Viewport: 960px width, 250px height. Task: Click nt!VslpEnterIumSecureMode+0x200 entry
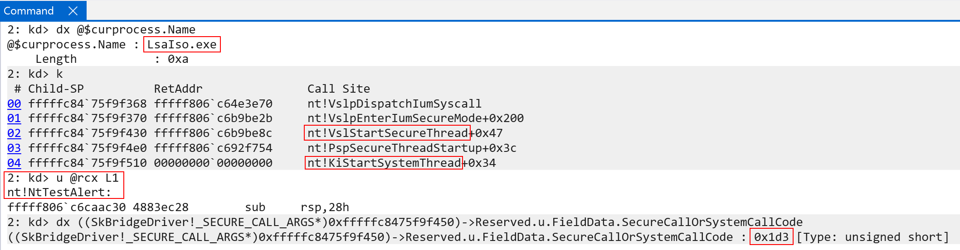pos(415,118)
